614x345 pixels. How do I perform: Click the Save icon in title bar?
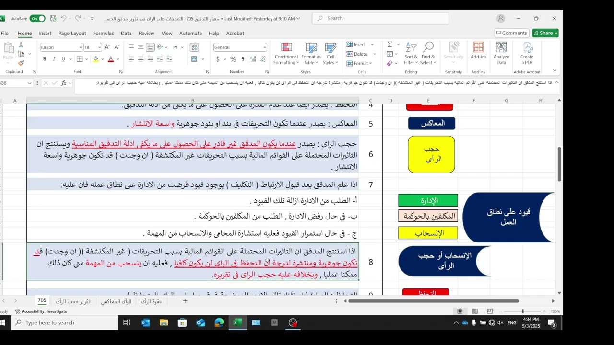pyautogui.click(x=53, y=18)
